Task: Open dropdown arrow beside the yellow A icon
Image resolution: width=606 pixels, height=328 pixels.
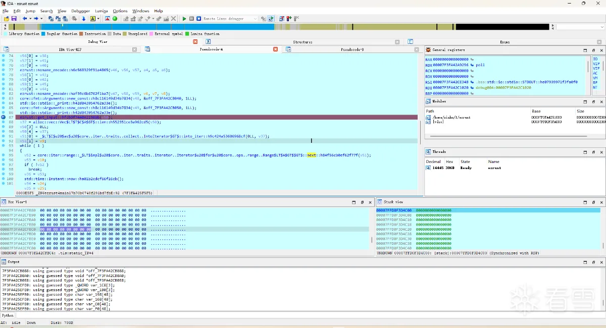Action: pos(98,19)
